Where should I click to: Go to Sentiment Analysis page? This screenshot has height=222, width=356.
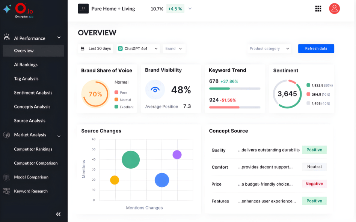(33, 93)
